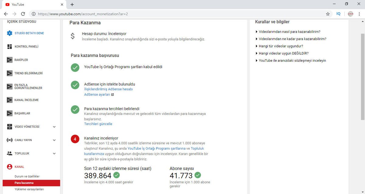Click the green check next to 41.773
The width and height of the screenshot is (365, 194).
click(x=198, y=175)
